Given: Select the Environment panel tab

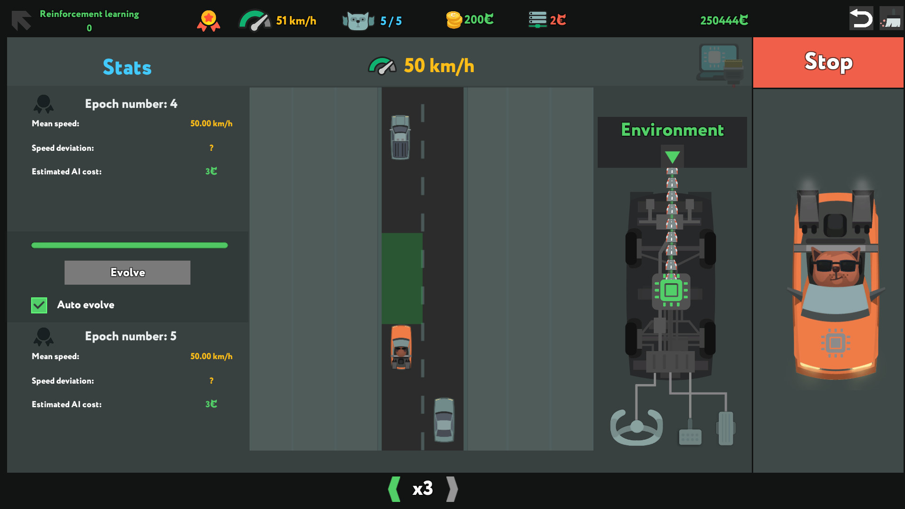Looking at the screenshot, I should [673, 130].
